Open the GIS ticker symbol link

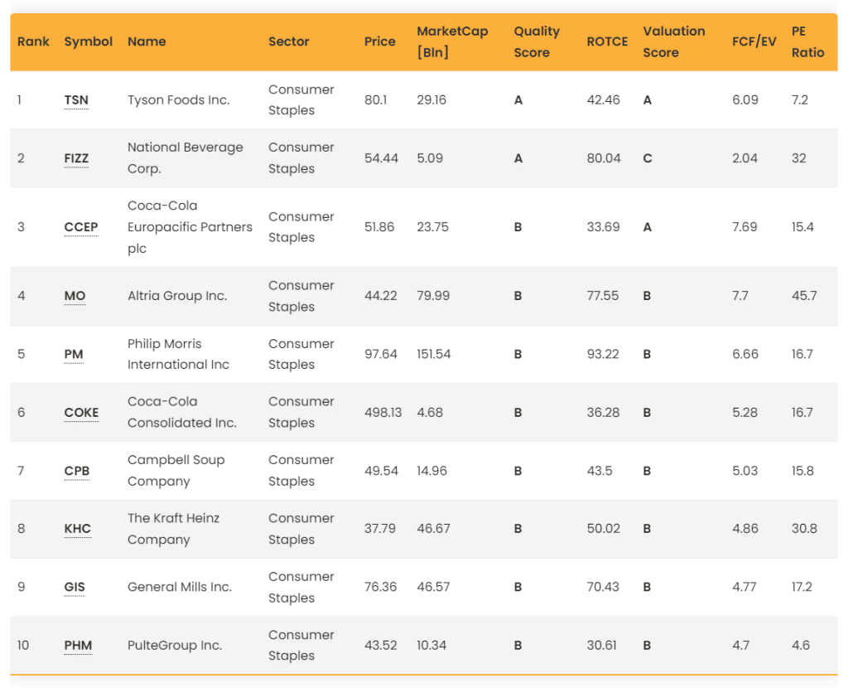pos(75,587)
